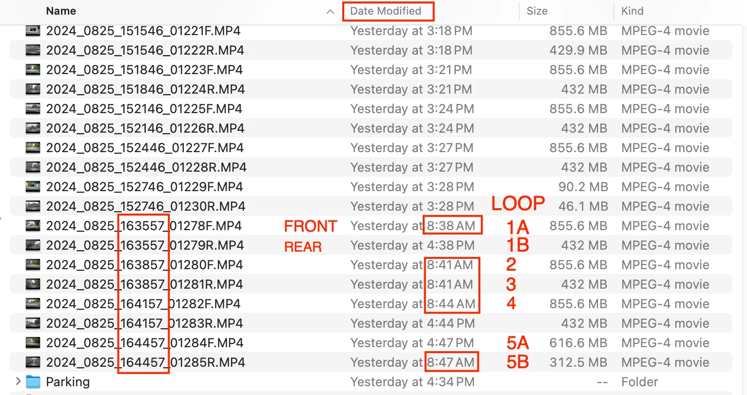Click the thumbnail icon for the 01278F front clip

32,226
